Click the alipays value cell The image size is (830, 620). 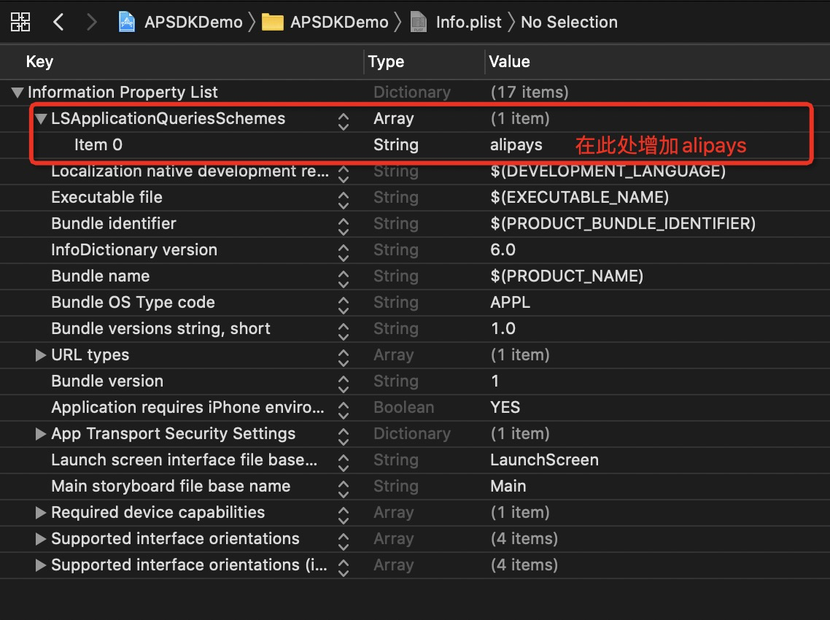point(516,145)
